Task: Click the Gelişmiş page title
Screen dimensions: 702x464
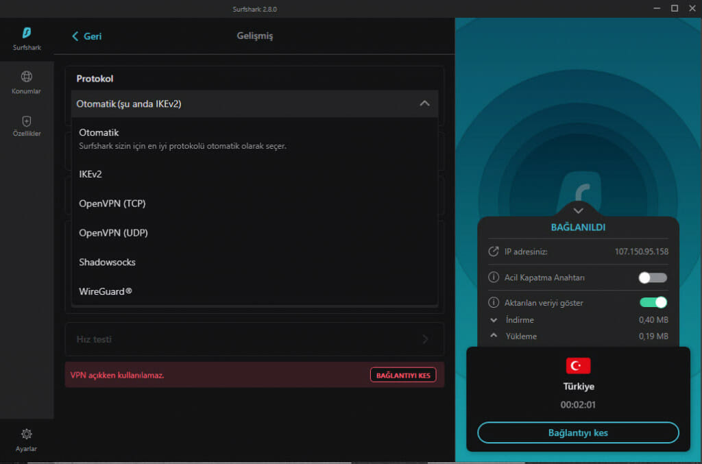Action: 255,36
